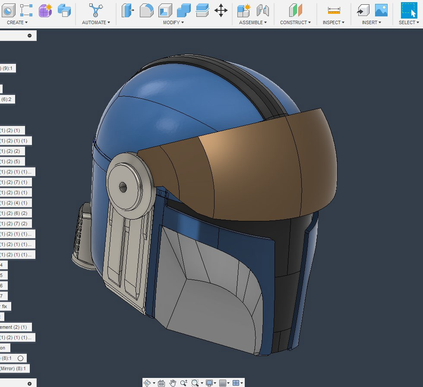Click the Create Form purple box icon
423x387 pixels.
pyautogui.click(x=45, y=10)
